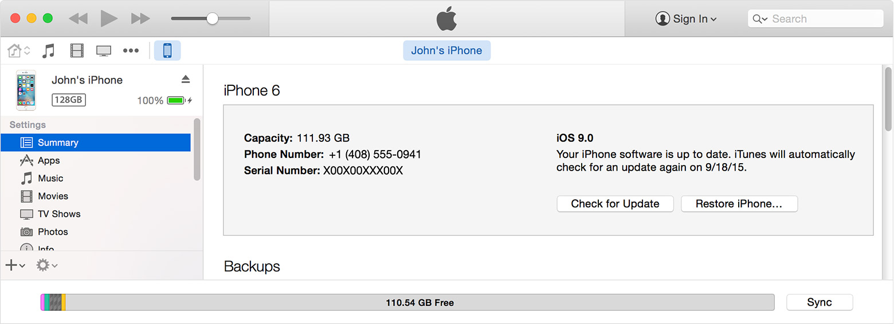894x324 pixels.
Task: Open the gear actions menu
Action: (x=46, y=265)
